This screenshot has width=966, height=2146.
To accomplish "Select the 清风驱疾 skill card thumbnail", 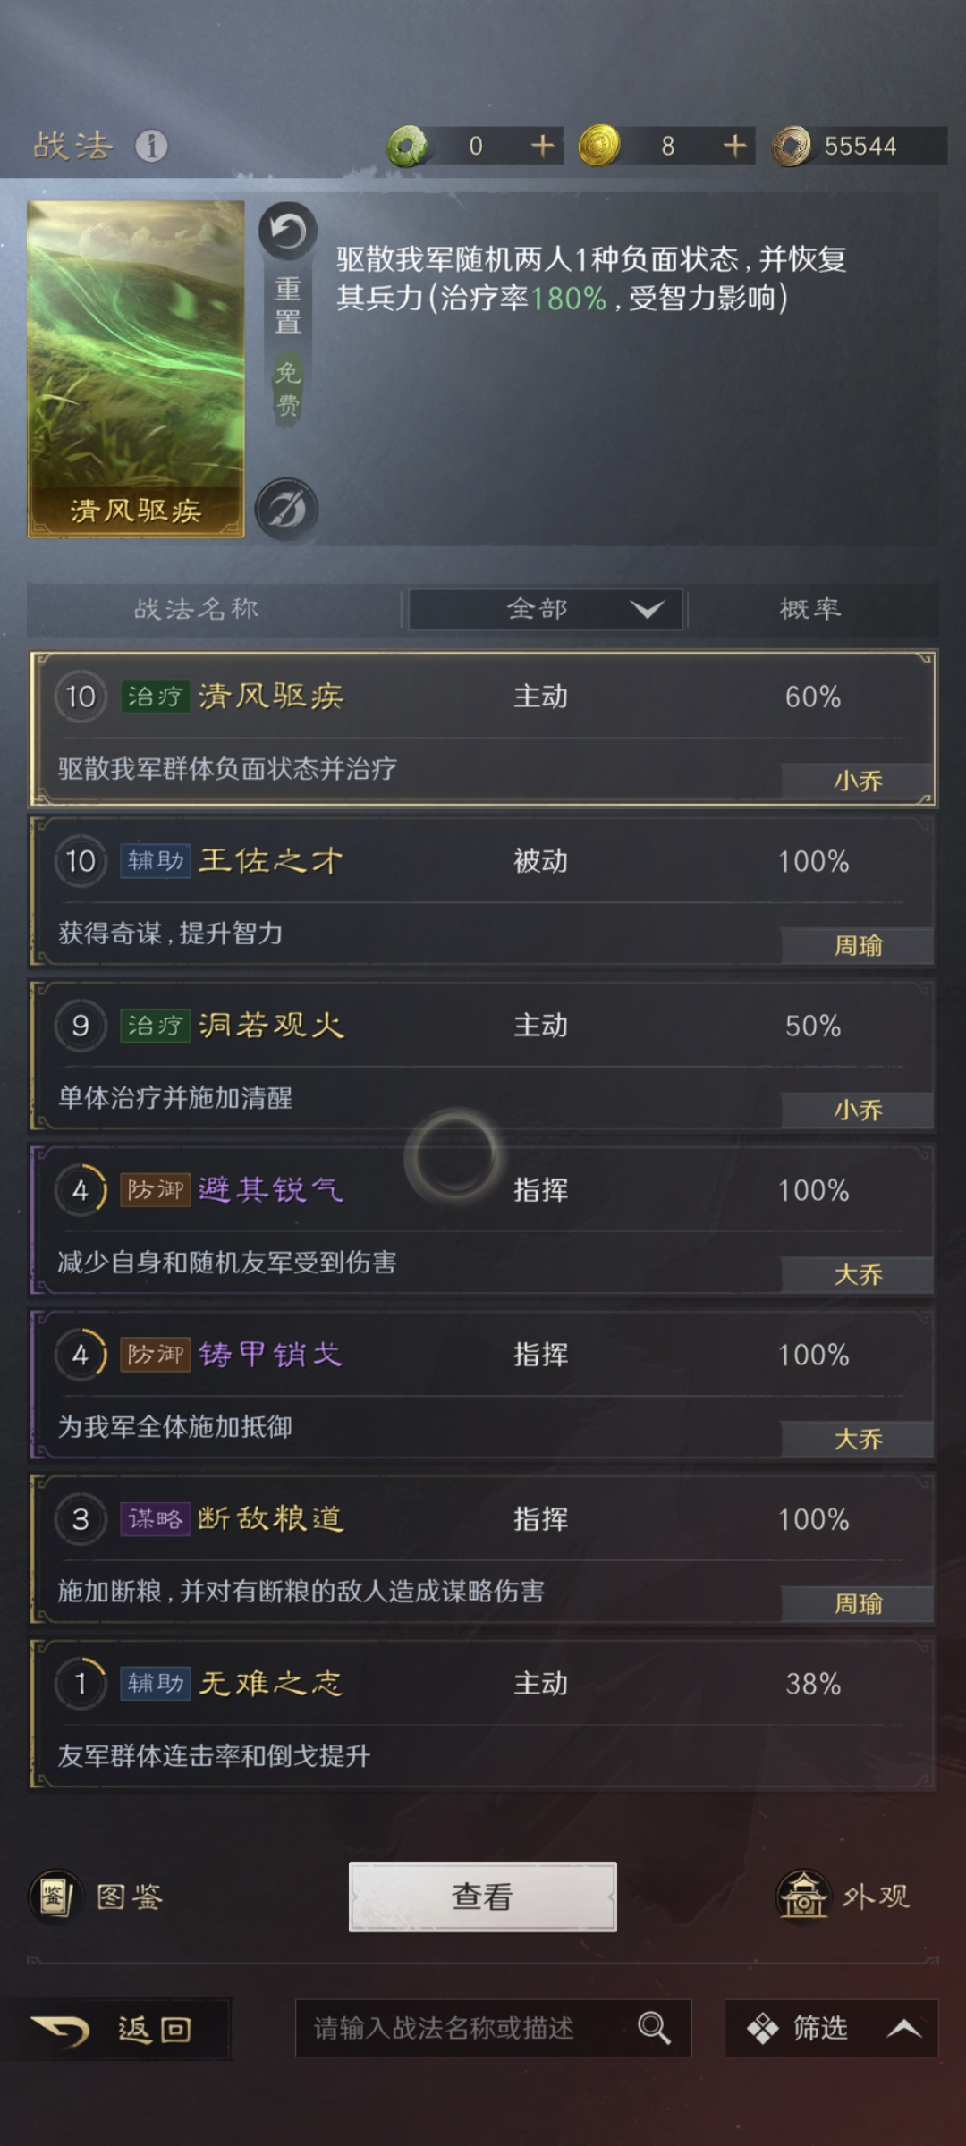I will coord(136,368).
